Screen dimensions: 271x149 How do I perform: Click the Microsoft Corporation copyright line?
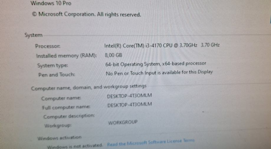click(86, 14)
